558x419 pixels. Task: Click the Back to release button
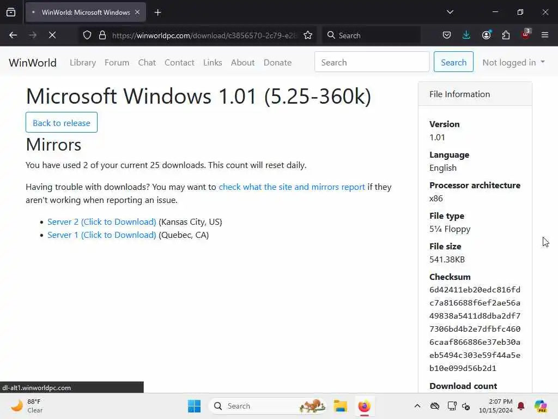[x=62, y=123]
